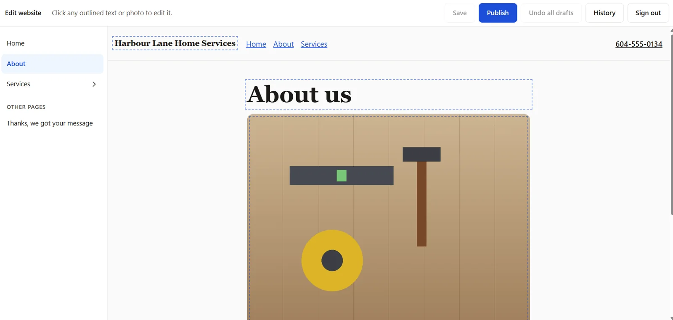Click the 'OTHER PAGES' section label
673x320 pixels.
pos(26,107)
